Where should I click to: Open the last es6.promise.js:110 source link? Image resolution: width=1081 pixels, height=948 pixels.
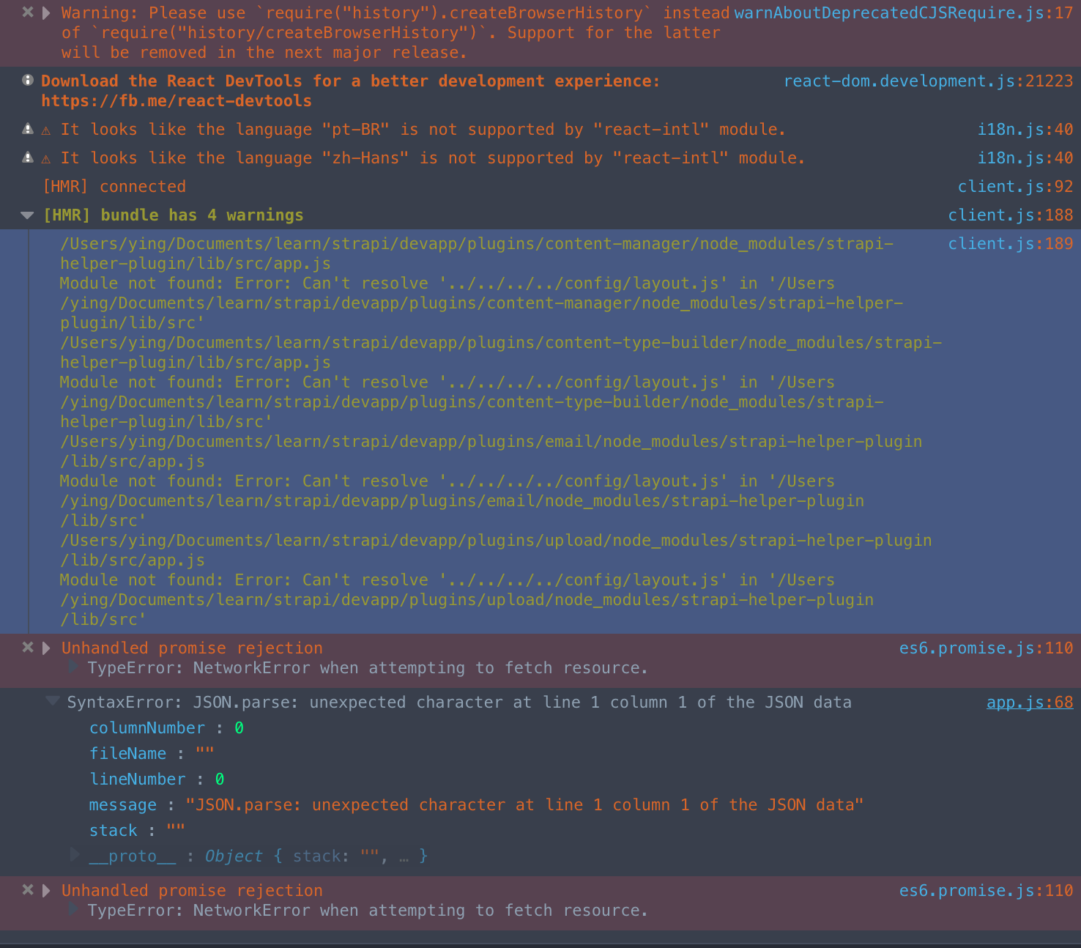pyautogui.click(x=986, y=891)
